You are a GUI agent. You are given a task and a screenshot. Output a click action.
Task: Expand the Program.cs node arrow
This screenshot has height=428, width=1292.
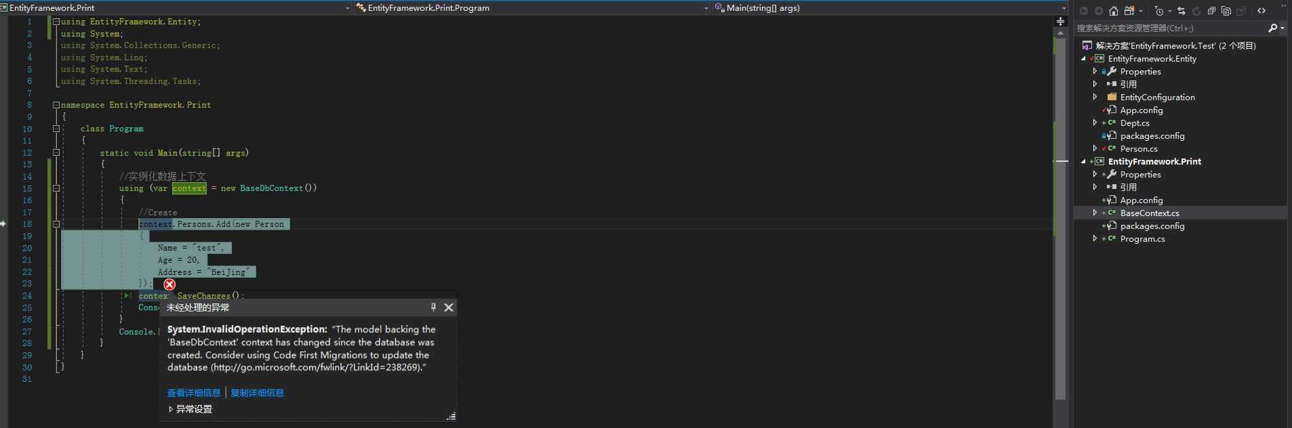point(1095,238)
